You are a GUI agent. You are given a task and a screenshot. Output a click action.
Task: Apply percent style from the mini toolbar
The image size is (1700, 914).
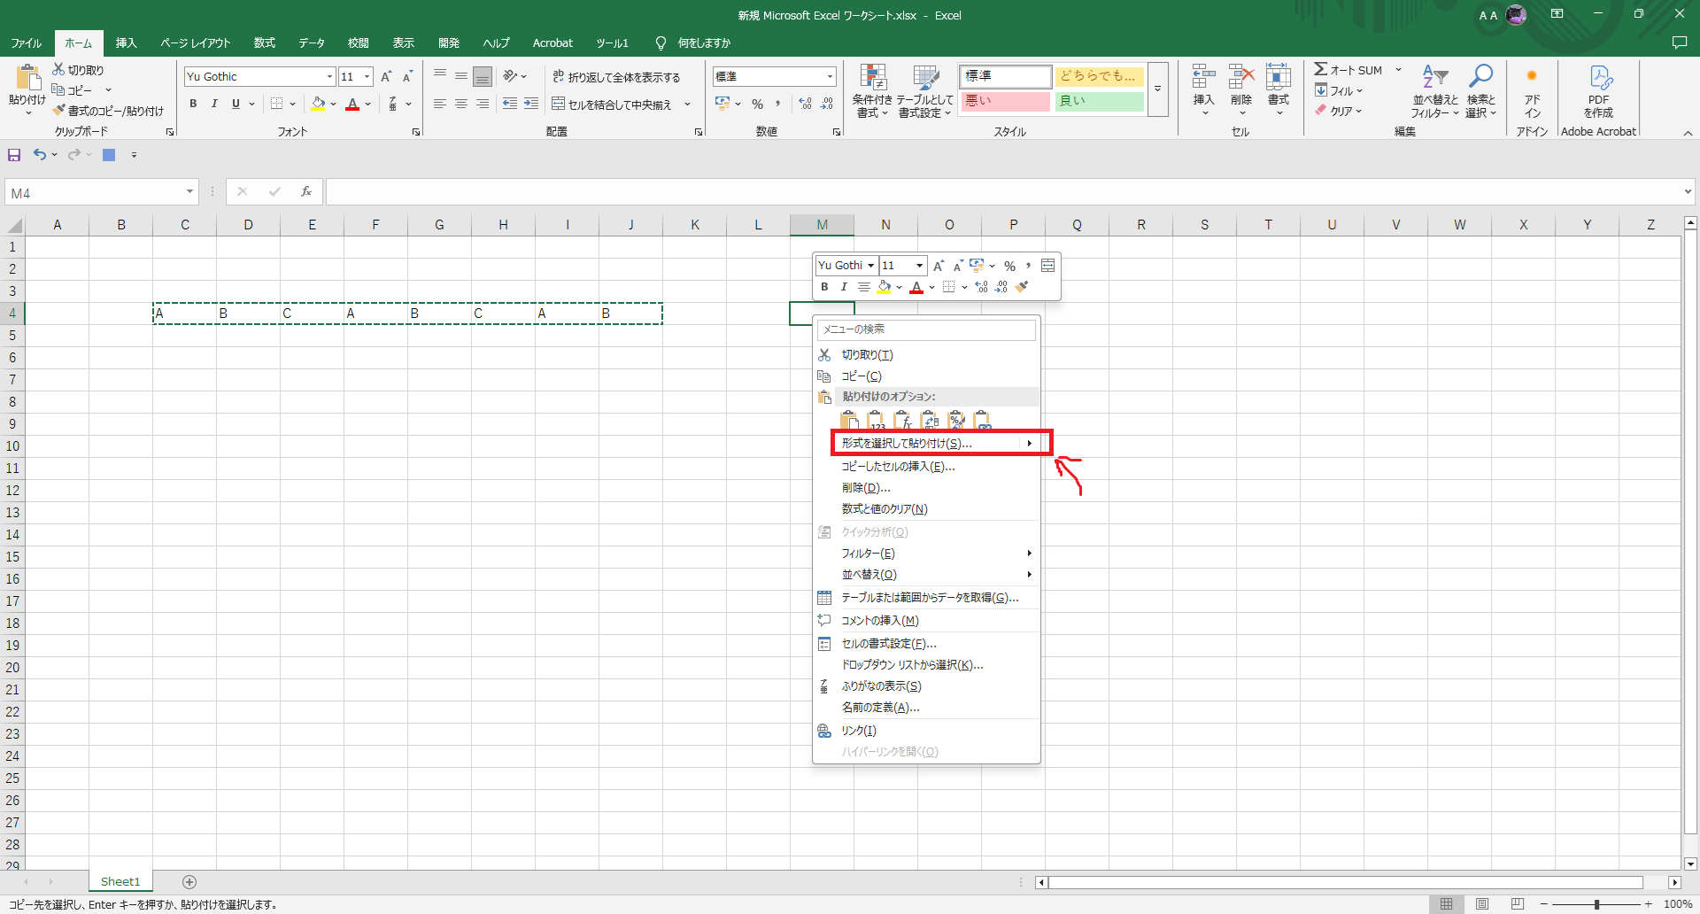point(1010,265)
